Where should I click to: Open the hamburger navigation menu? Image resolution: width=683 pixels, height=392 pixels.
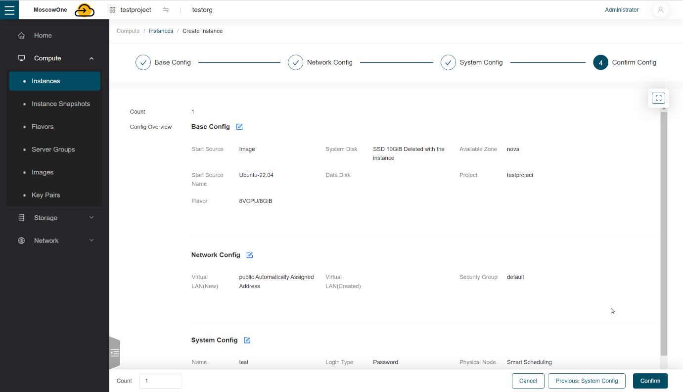[9, 9]
